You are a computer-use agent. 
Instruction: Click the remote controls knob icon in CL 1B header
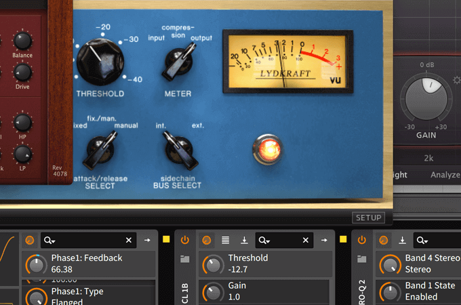207,240
